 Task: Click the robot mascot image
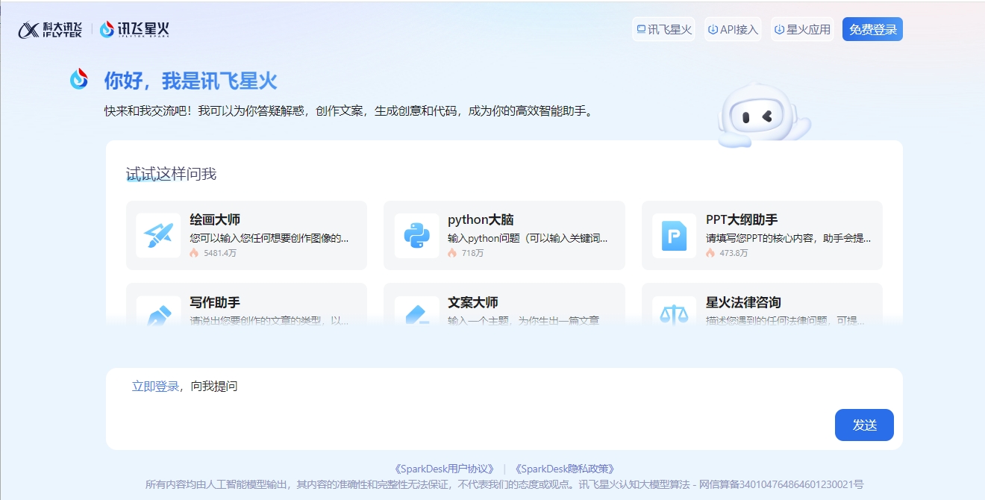[x=760, y=114]
